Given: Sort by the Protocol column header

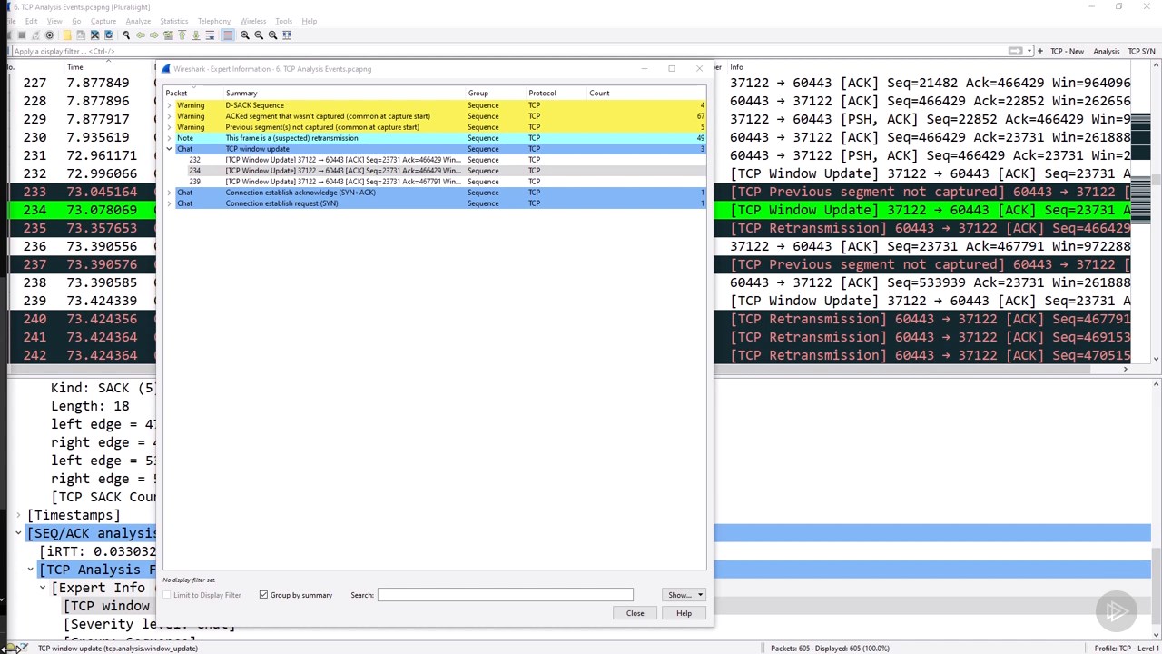Looking at the screenshot, I should pyautogui.click(x=556, y=93).
